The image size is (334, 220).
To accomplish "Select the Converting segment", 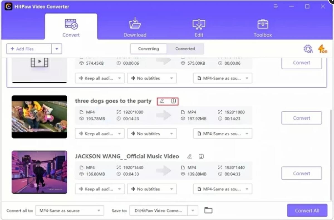I will [x=148, y=49].
